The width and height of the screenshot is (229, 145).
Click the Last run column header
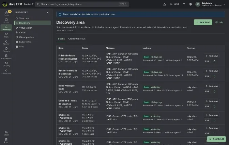tap(147, 48)
